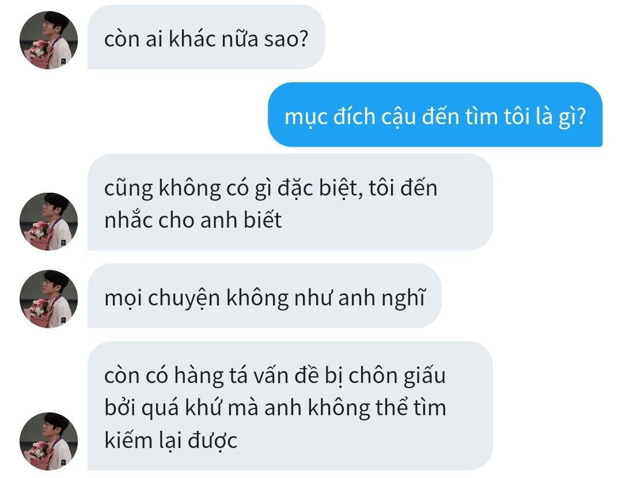Tap the "còn có hàng tá vấn đề" message bubble
Image resolution: width=622 pixels, height=478 pixels.
290,406
